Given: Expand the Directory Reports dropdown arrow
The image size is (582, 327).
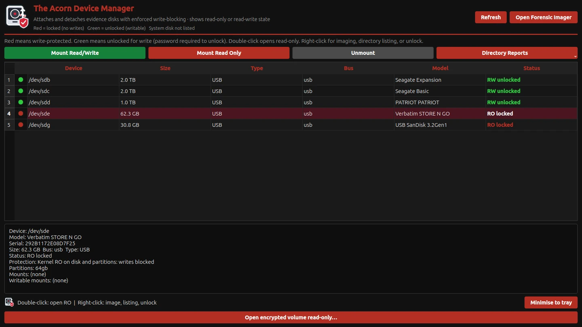Looking at the screenshot, I should pos(575,57).
